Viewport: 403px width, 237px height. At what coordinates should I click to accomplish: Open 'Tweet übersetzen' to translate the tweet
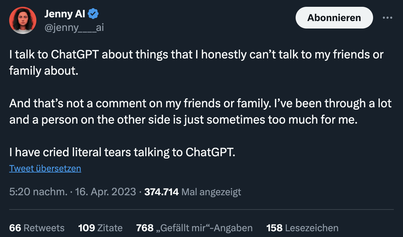[x=45, y=168]
